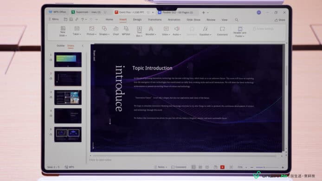
Task: Expand the Header and Footer dropdown
Action: click(240, 32)
